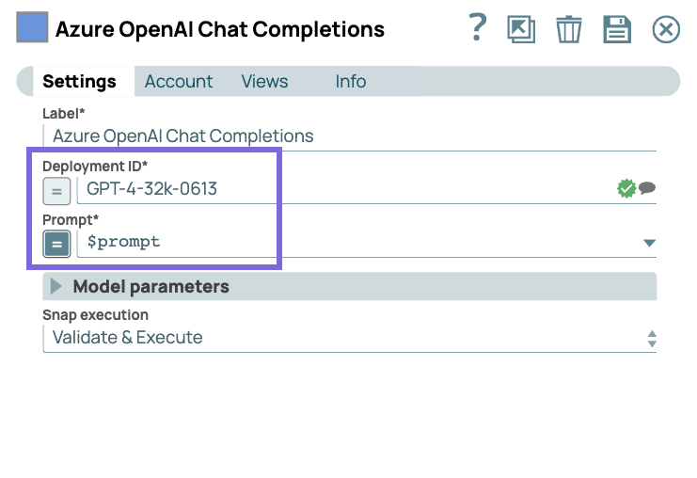This screenshot has width=697, height=478.
Task: Close the Azure OpenAI settings dialog
Action: coord(665,30)
